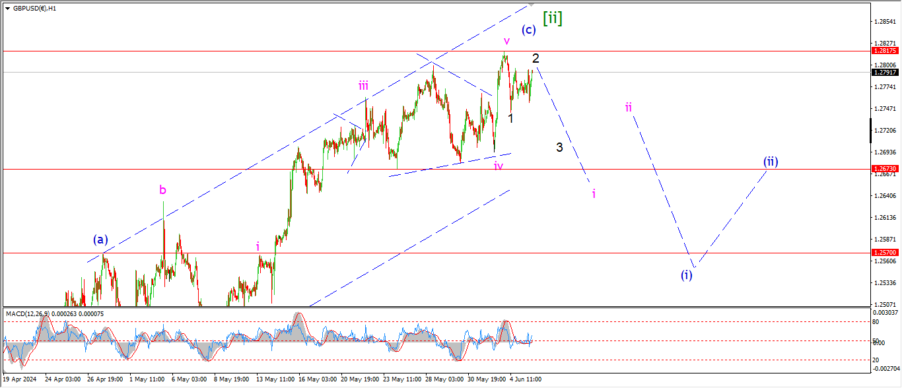This screenshot has width=902, height=388.
Task: Click the 4 Jun 11:00 time axis label
Action: point(526,379)
